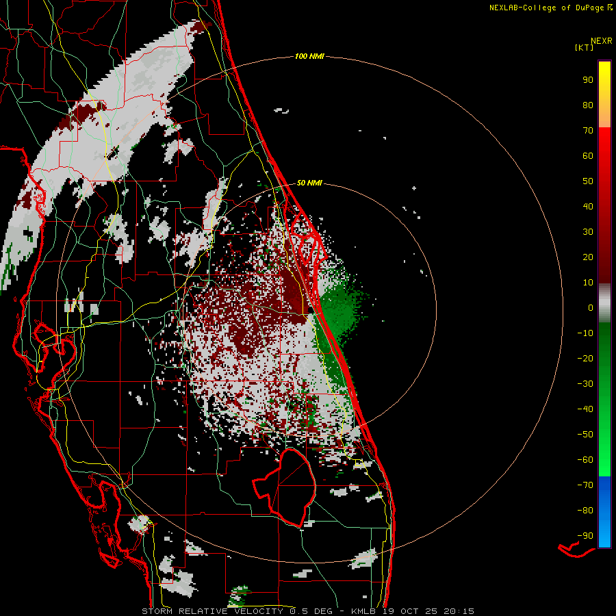Click the 80 value on the velocity scale
The height and width of the screenshot is (616, 616).
point(588,105)
